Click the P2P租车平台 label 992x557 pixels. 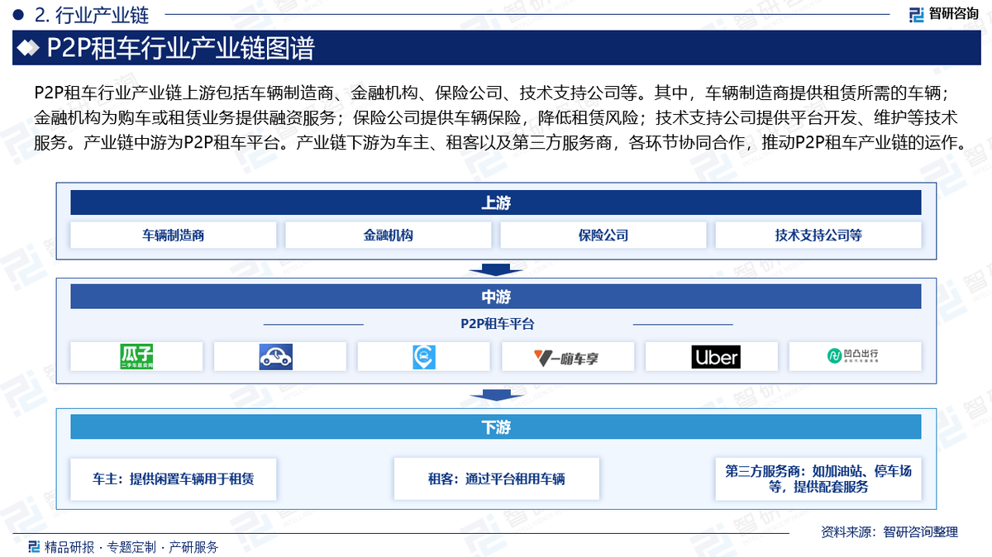click(497, 324)
